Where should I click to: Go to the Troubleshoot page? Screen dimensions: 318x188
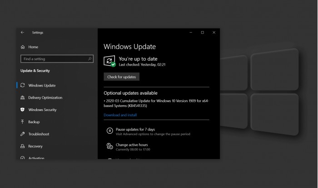pyautogui.click(x=39, y=135)
